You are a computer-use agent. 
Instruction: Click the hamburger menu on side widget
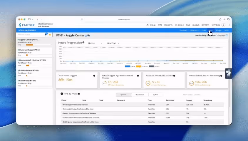click(x=228, y=76)
